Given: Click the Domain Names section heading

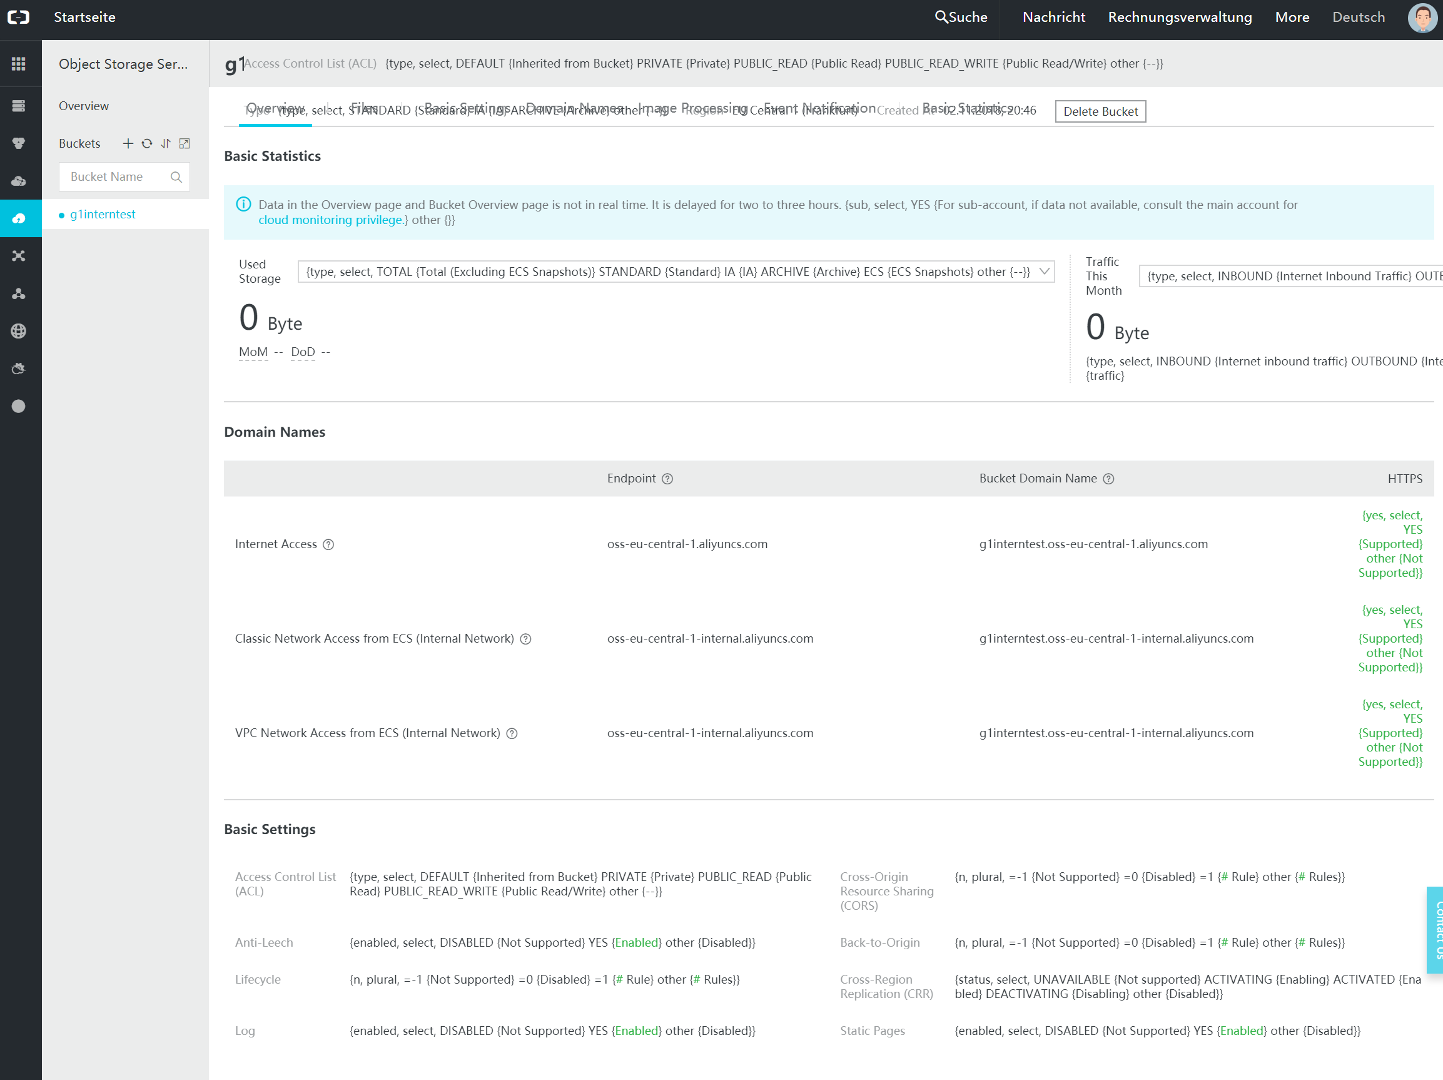Looking at the screenshot, I should click(275, 432).
